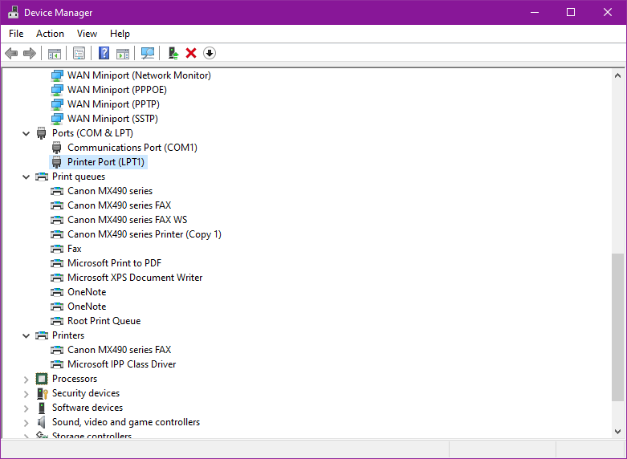This screenshot has width=627, height=459.
Task: Click the Disable device down-arrow icon
Action: (x=210, y=53)
